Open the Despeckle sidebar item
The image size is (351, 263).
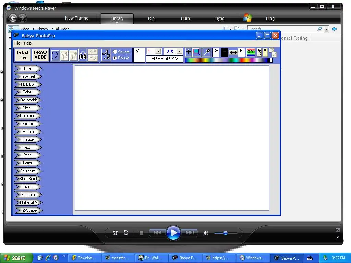tap(28, 100)
